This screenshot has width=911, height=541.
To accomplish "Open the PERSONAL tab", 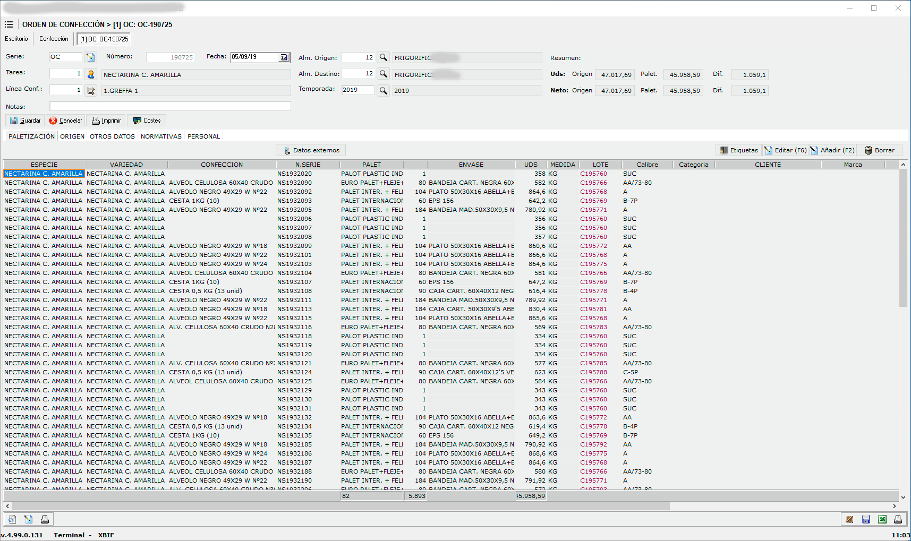I will tap(203, 136).
